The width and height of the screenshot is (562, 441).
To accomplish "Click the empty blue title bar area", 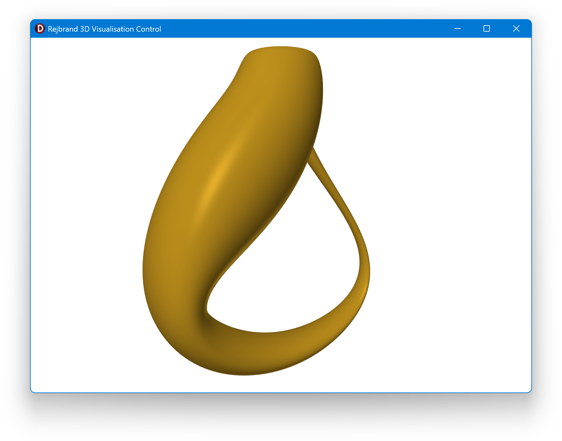I will click(x=287, y=29).
